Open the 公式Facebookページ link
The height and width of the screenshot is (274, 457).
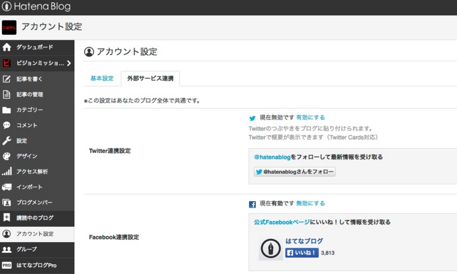[x=282, y=222]
